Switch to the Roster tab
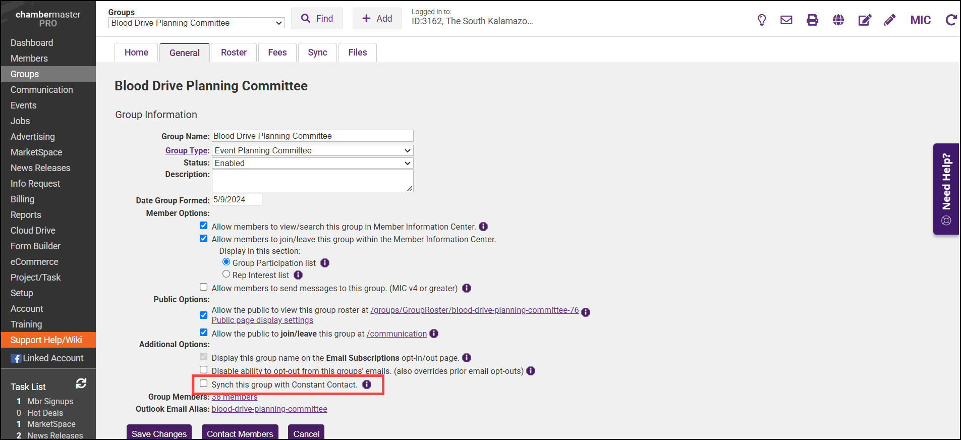 234,52
